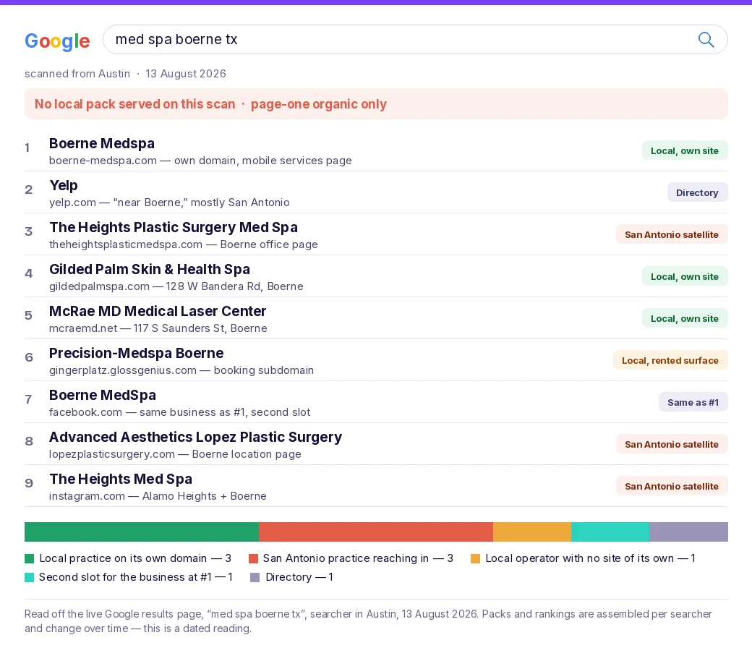Focus the search box containing 'med spa boerne tx'
Screen dimensions: 752x648
pos(415,39)
